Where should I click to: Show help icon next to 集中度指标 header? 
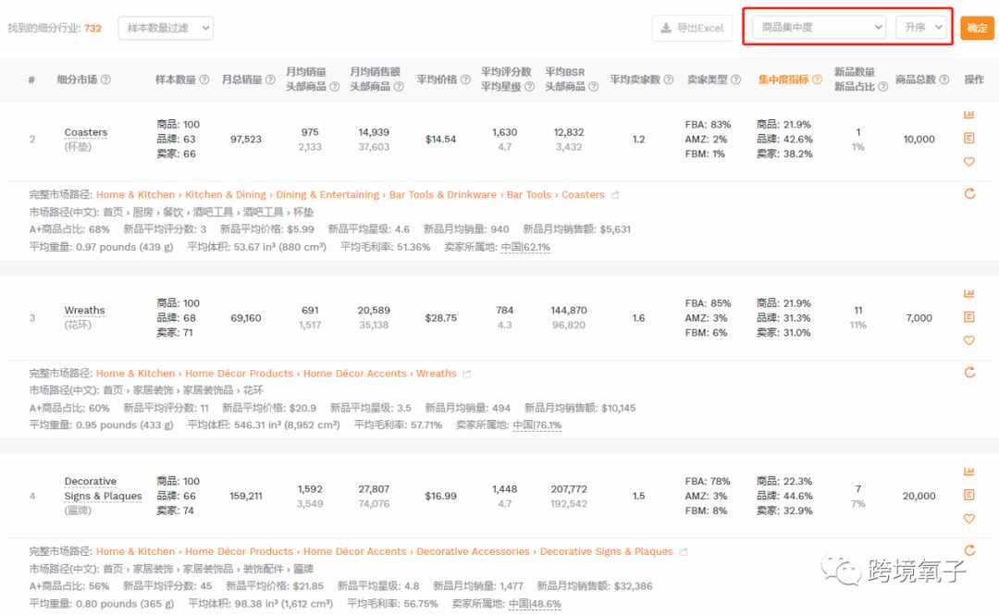click(817, 80)
